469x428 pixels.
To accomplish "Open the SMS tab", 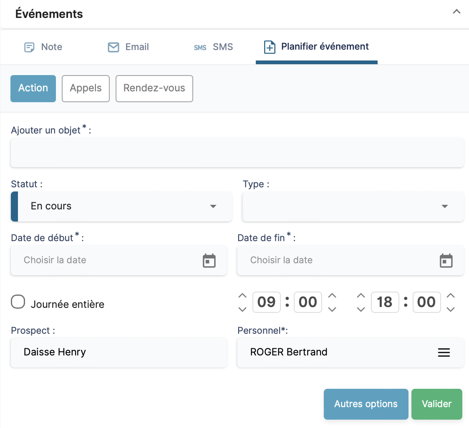I will point(214,47).
